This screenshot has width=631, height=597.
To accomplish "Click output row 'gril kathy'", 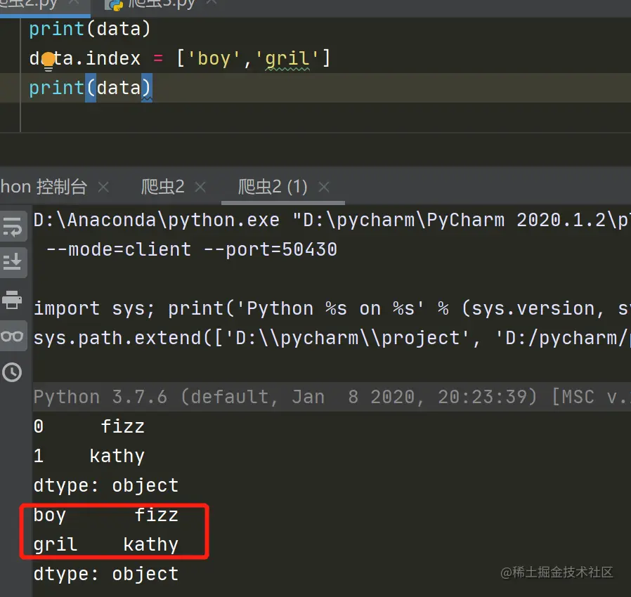I will [x=106, y=544].
